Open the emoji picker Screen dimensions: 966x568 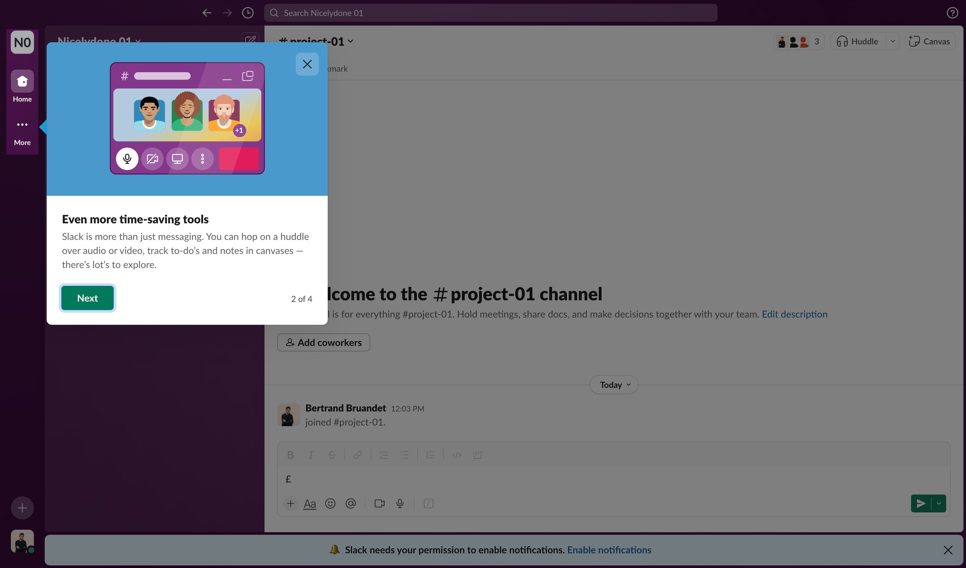[x=330, y=504]
